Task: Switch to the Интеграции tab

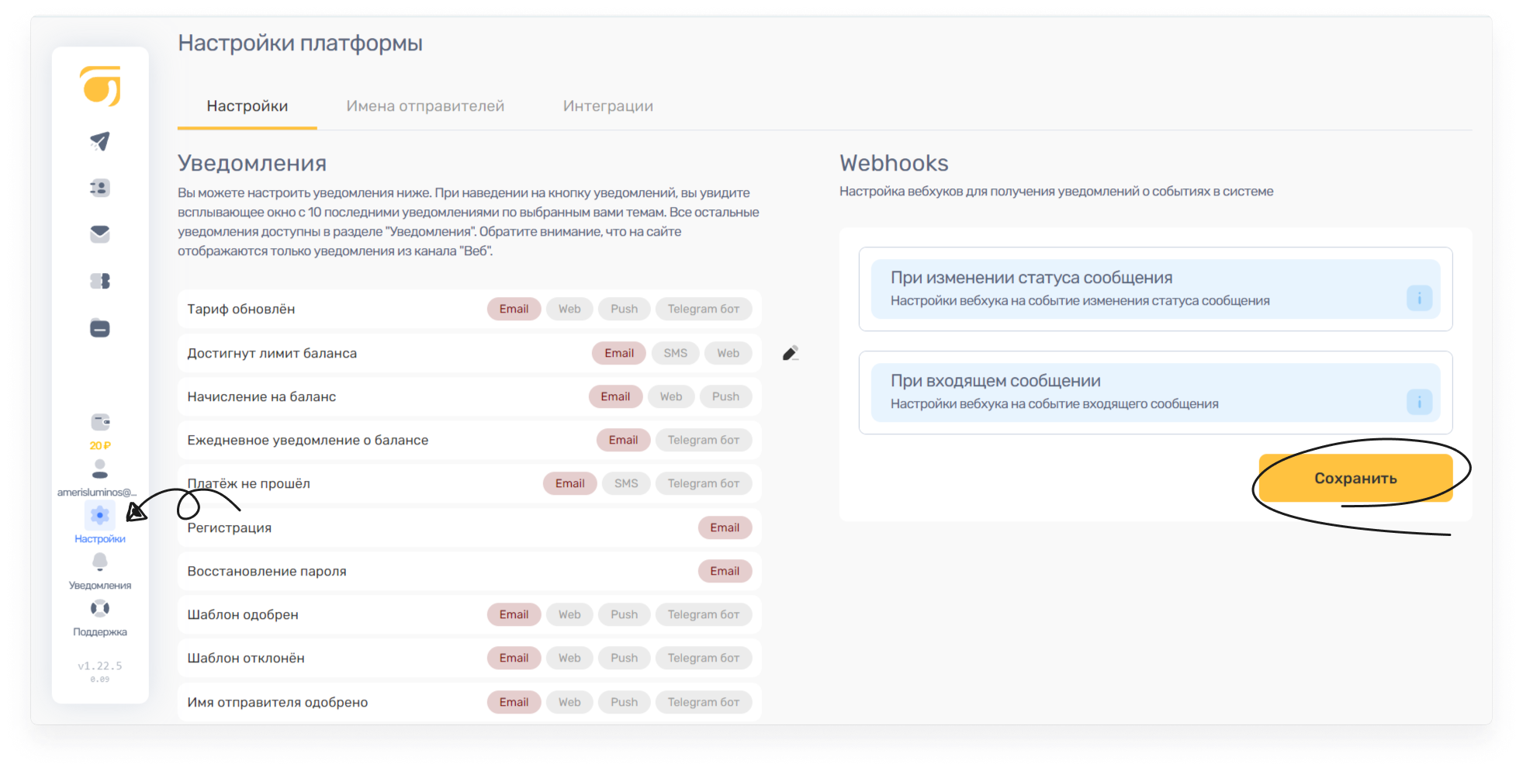Action: click(x=608, y=106)
